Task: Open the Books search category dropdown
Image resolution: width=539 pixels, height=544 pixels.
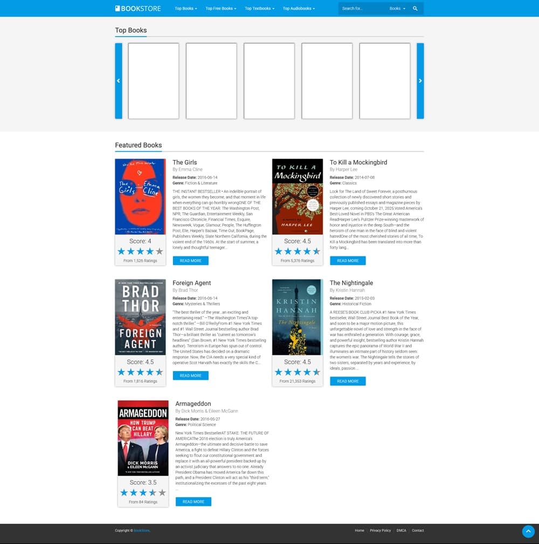Action: pos(397,9)
